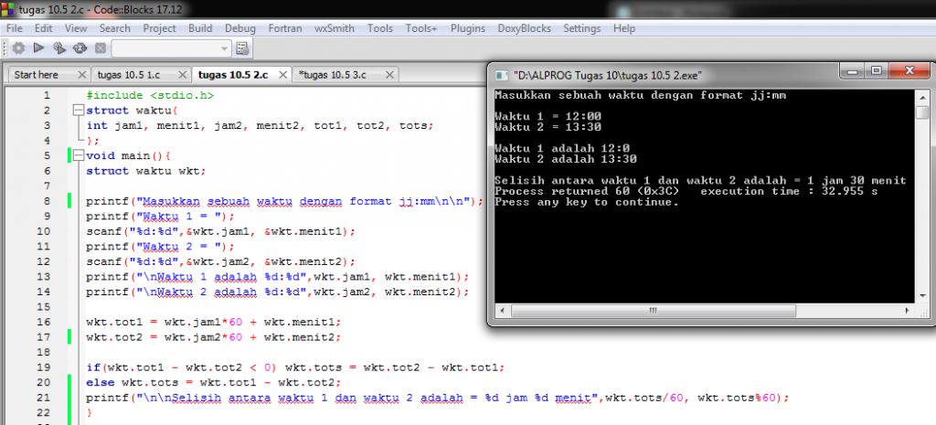
Task: Switch to the *tugas 10.5 3.c tab
Action: pyautogui.click(x=332, y=75)
